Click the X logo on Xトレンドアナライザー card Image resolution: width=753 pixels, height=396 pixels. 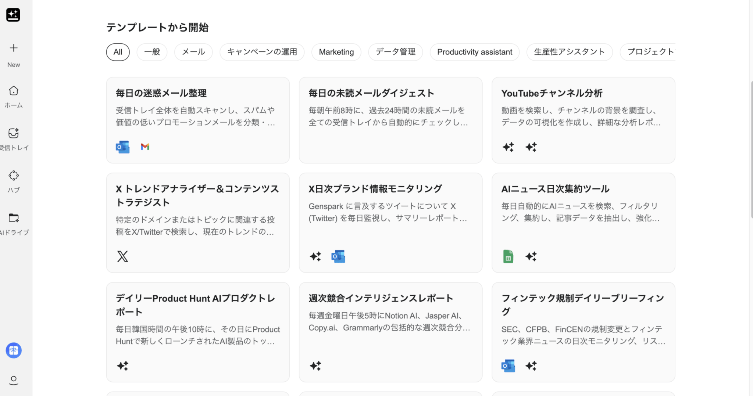[x=122, y=256]
